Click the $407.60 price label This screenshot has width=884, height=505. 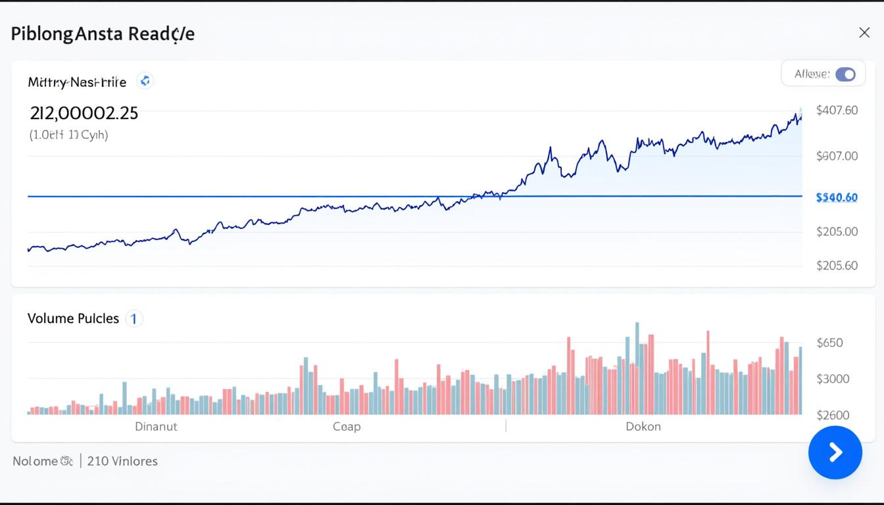click(x=836, y=110)
